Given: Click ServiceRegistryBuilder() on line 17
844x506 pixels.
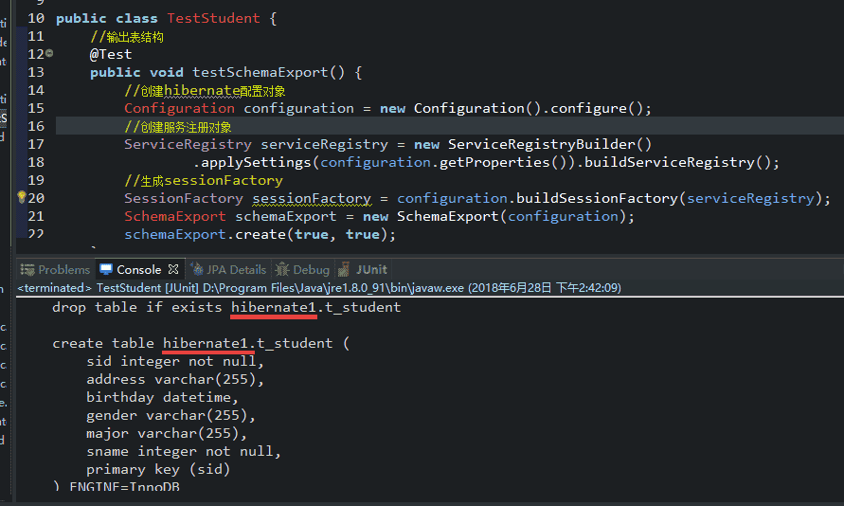Looking at the screenshot, I should click(549, 144).
